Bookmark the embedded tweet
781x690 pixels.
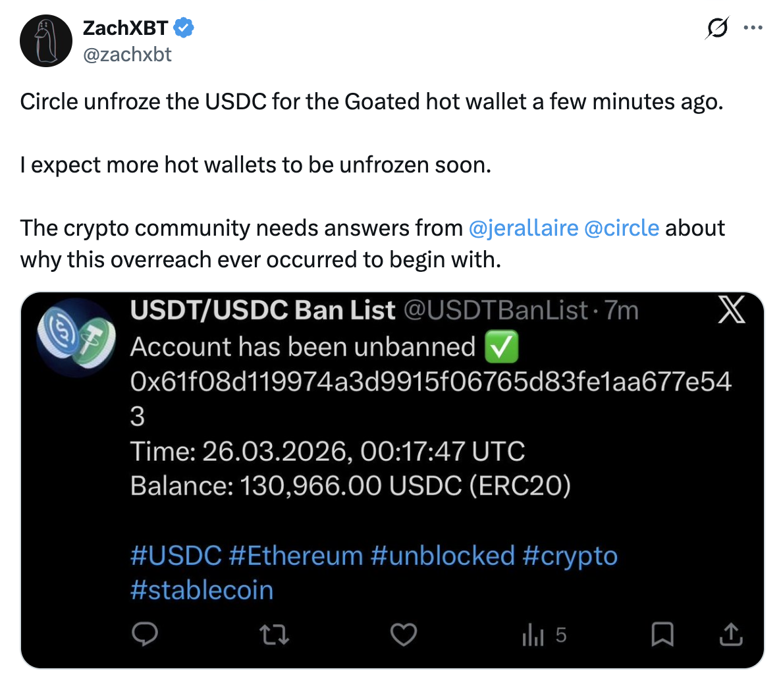pos(662,634)
